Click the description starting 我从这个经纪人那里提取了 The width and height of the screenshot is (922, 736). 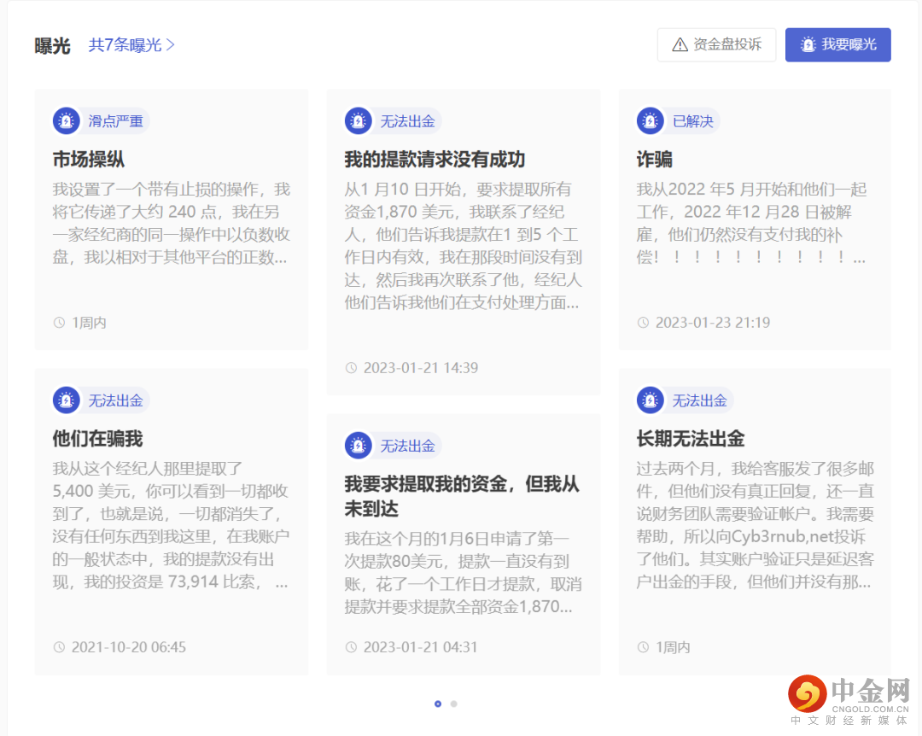pos(171,525)
